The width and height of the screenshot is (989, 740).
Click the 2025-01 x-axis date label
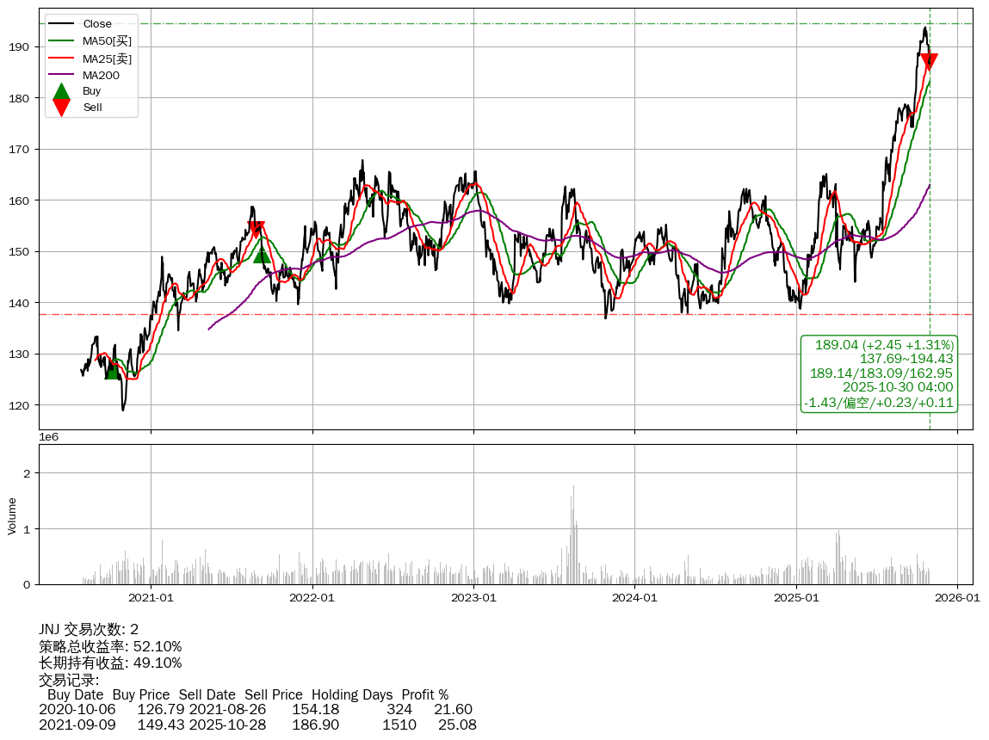[796, 597]
